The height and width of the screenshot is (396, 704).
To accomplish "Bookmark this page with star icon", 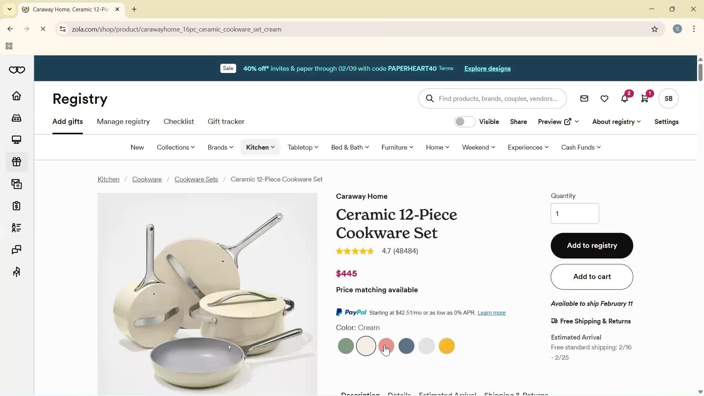I will pos(654,29).
